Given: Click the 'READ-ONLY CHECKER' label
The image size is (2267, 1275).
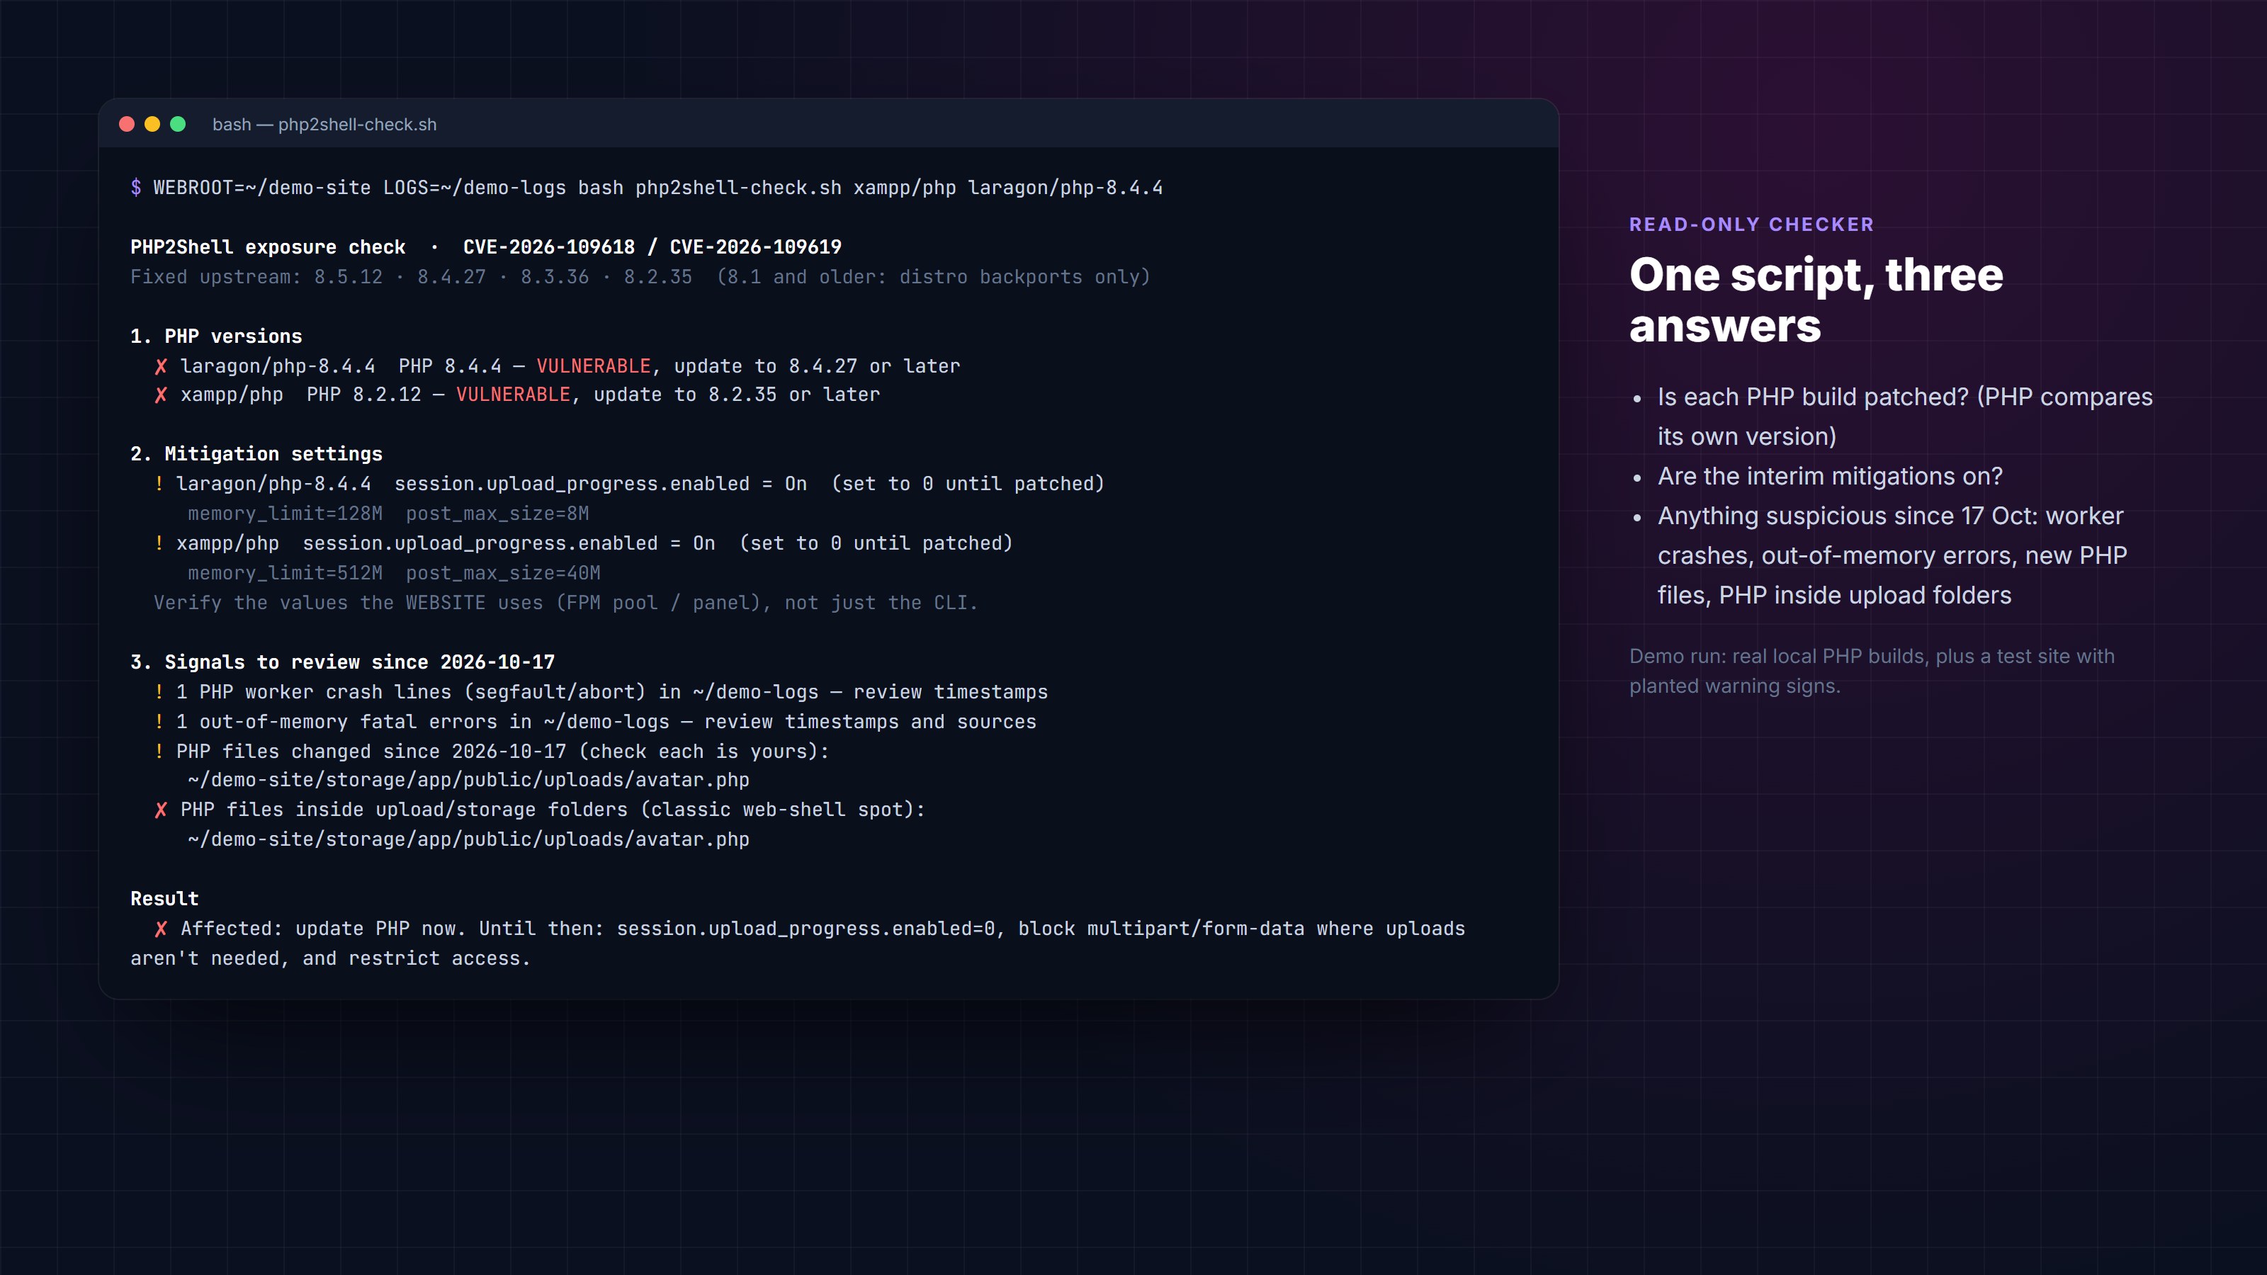Looking at the screenshot, I should tap(1751, 225).
